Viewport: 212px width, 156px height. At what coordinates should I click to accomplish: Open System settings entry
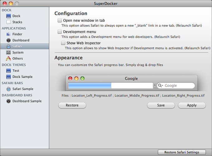click(18, 52)
